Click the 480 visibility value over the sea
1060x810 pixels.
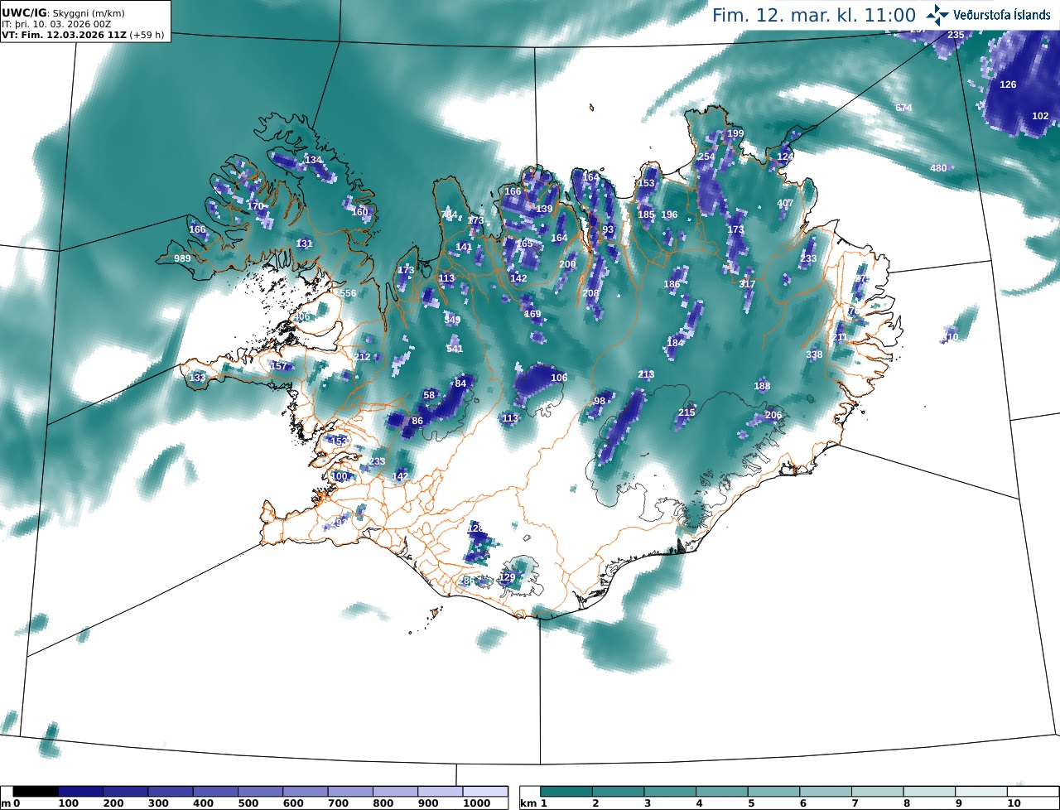pyautogui.click(x=938, y=169)
